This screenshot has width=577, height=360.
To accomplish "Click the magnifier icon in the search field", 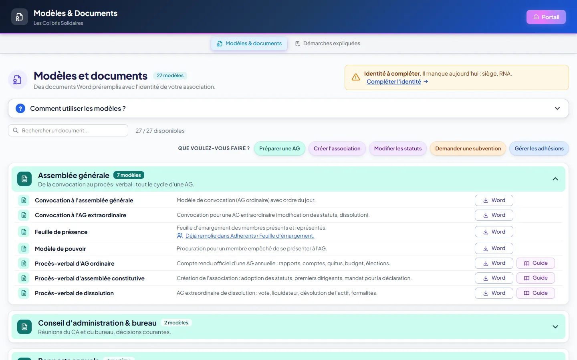I will click(x=16, y=130).
